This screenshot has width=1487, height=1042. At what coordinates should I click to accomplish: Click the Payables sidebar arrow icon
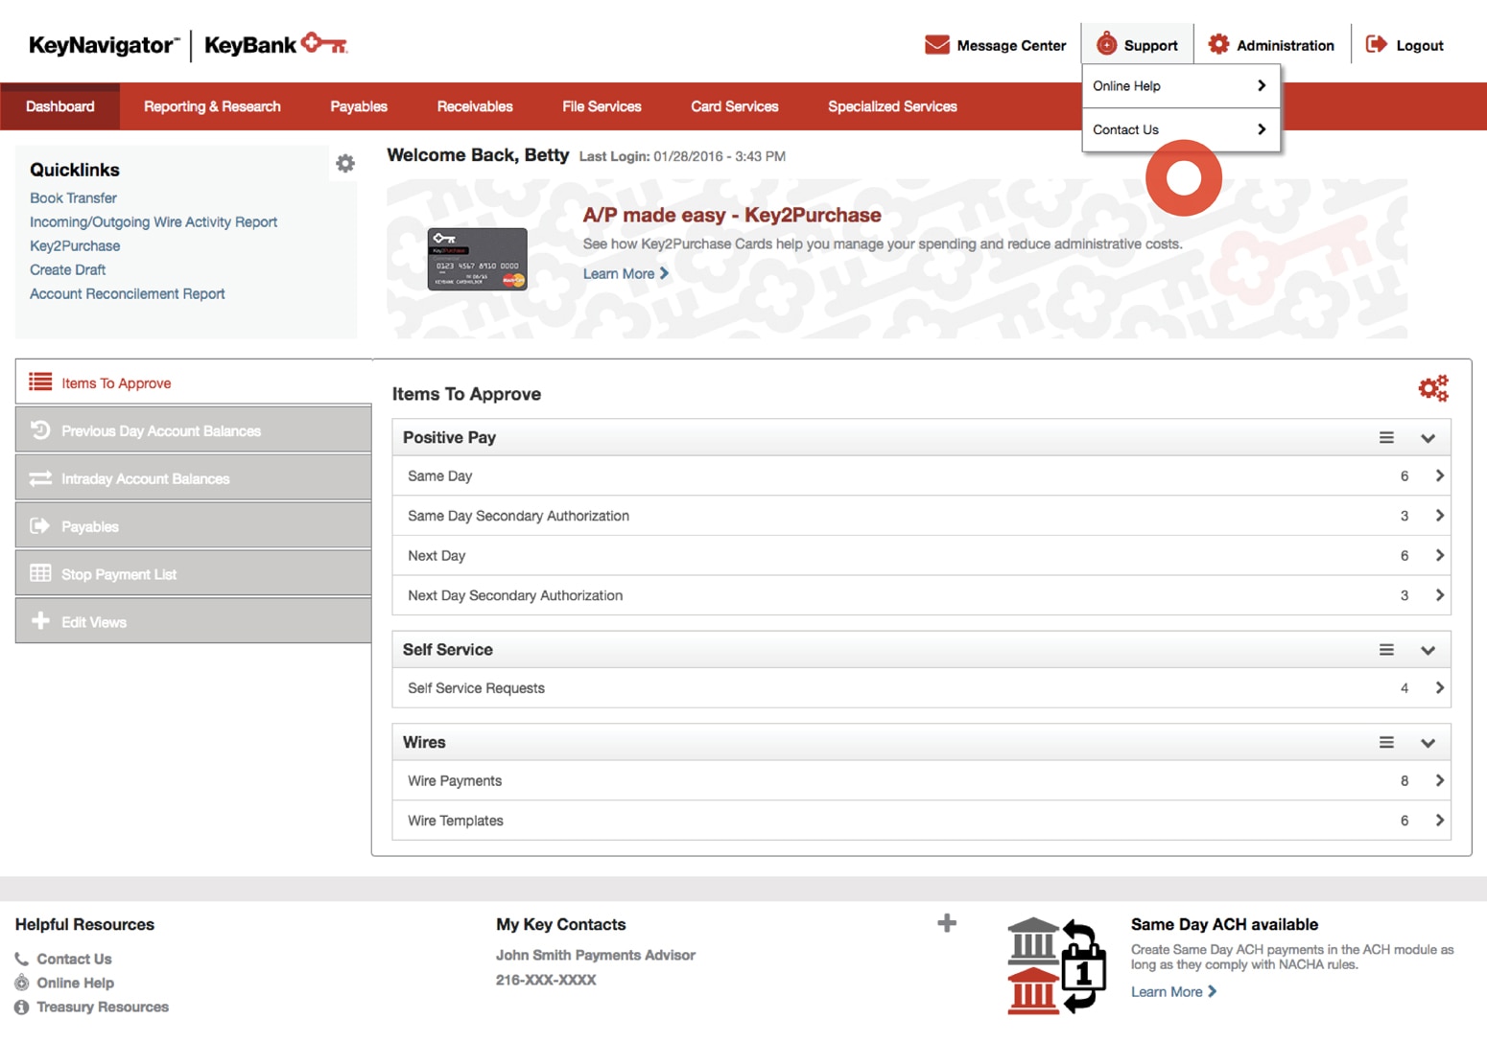(x=40, y=525)
